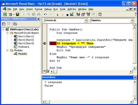Collapse Microsoft Excel Objects folder
138x105 pixels.
click(x=7, y=33)
